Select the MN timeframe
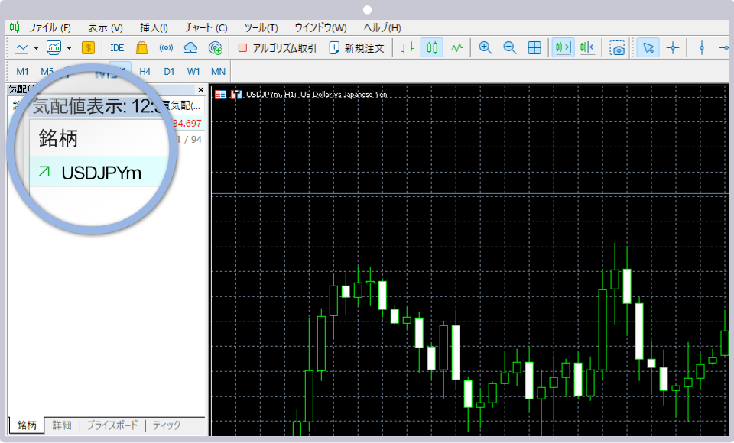 point(218,72)
